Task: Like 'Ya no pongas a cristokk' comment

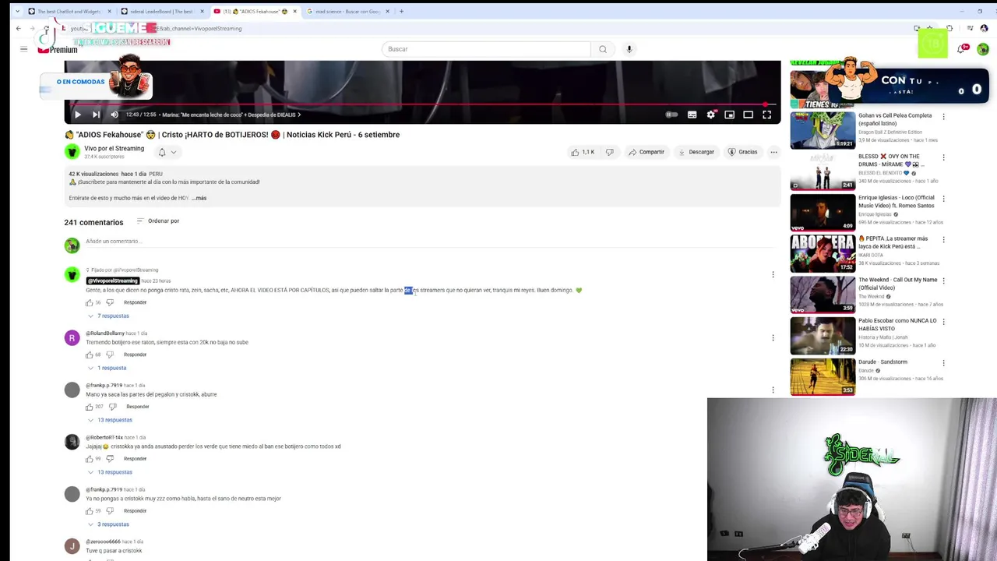Action: (89, 511)
